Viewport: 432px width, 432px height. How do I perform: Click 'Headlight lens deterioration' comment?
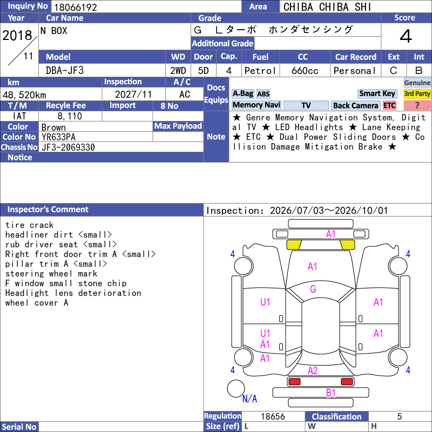pyautogui.click(x=73, y=293)
